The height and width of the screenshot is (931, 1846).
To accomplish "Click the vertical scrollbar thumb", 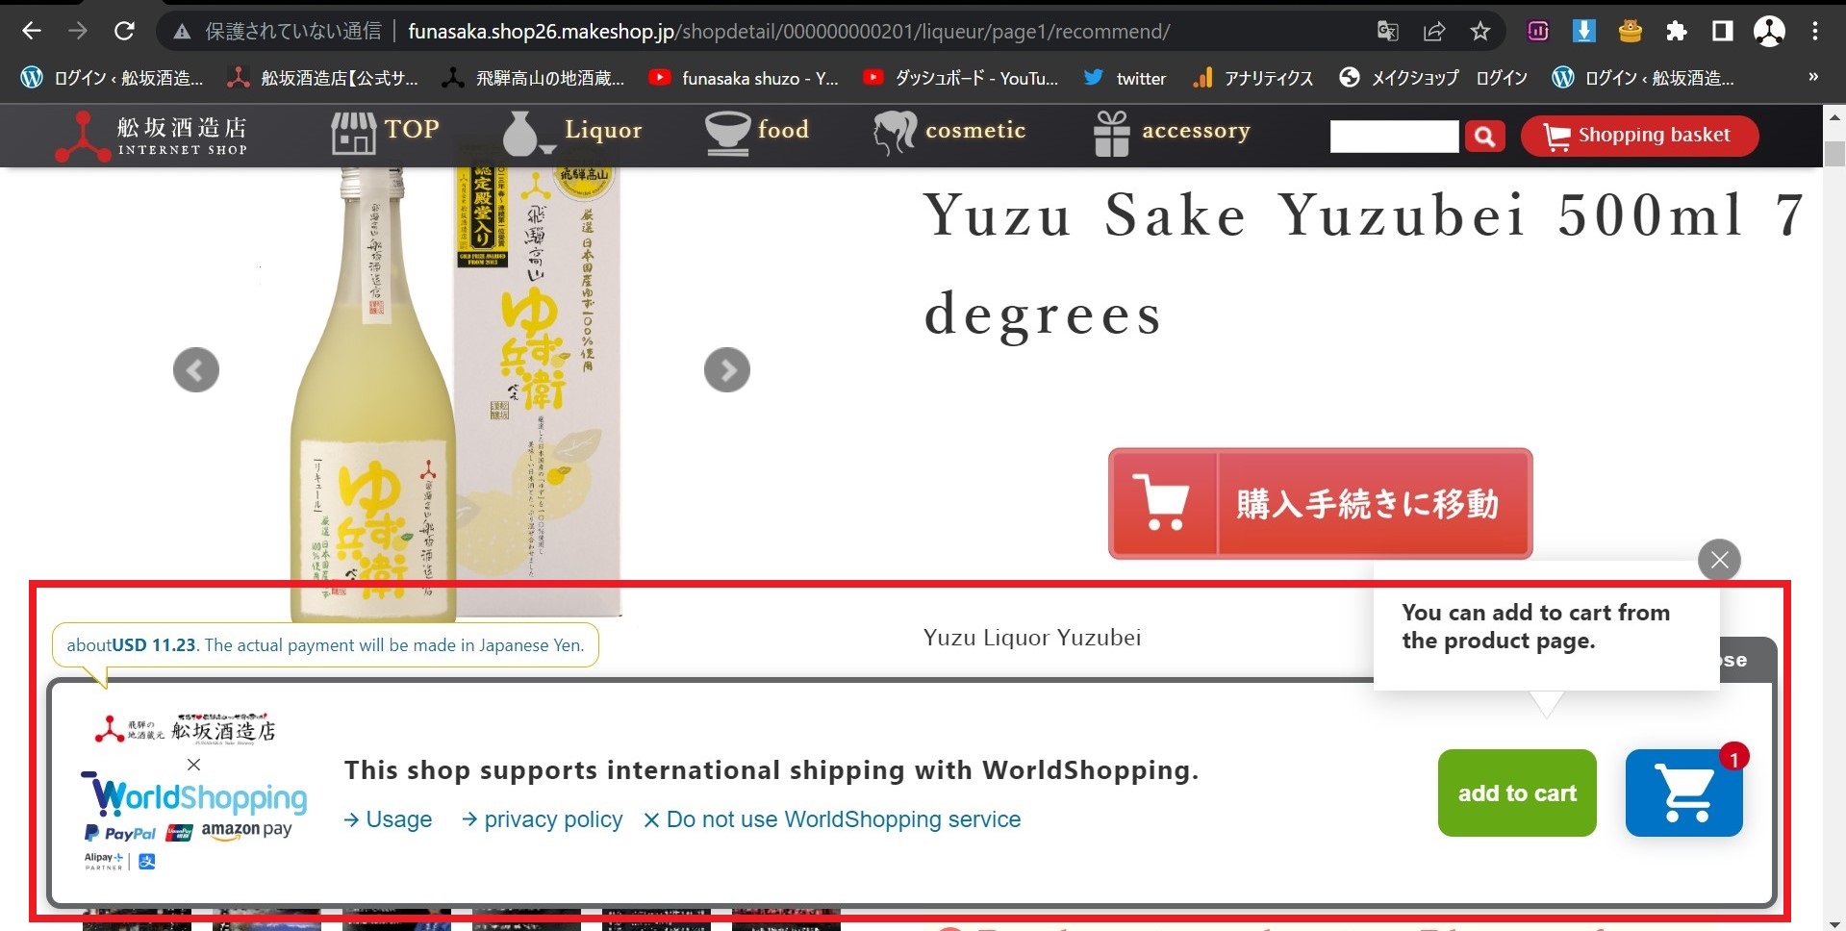I will 1834,154.
